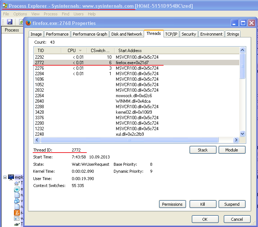The height and width of the screenshot is (227, 258).
Task: Select the orange Java process icon
Action: 17,212
